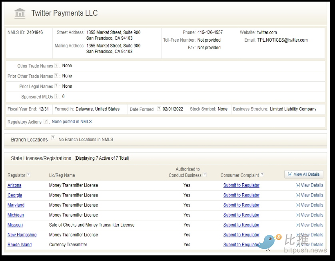Image resolution: width=335 pixels, height=261 pixels.
Task: Click help icon beside Authorized to Conduct Business
Action: tap(205, 175)
